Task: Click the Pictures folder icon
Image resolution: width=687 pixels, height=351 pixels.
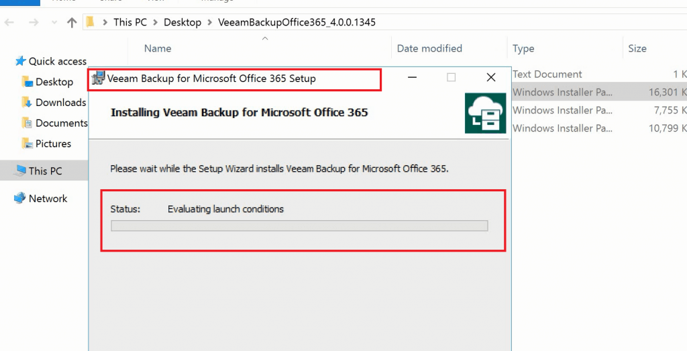Action: [28, 144]
